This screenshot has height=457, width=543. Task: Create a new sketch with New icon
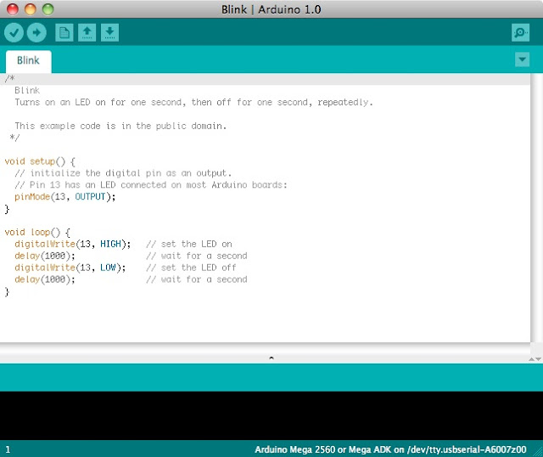tap(64, 32)
